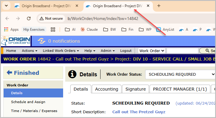216x118 pixels.
Task: Close the first Origin Broadband tab
Action: click(x=77, y=6)
